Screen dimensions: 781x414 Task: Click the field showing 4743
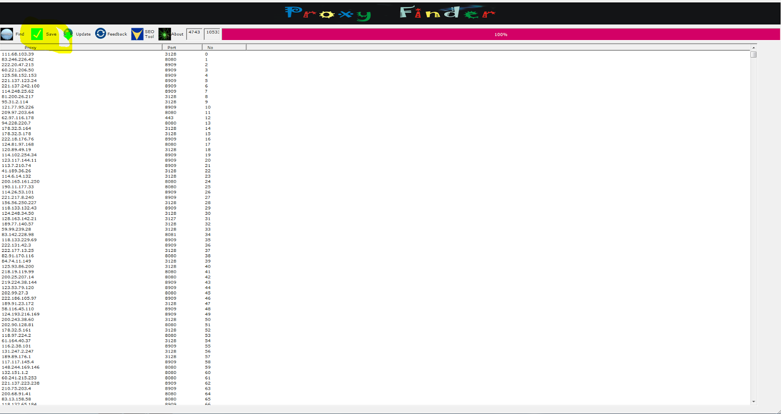click(194, 34)
